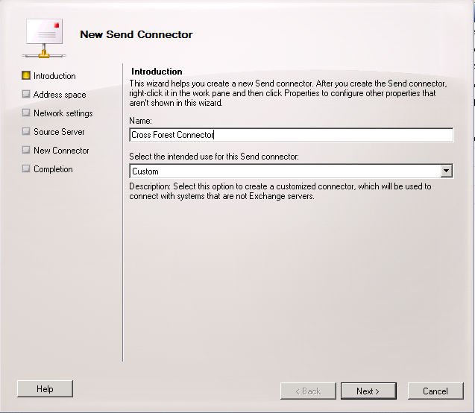Viewport: 475px width, 413px height.
Task: Select the Address space step indicator
Action: [x=26, y=94]
